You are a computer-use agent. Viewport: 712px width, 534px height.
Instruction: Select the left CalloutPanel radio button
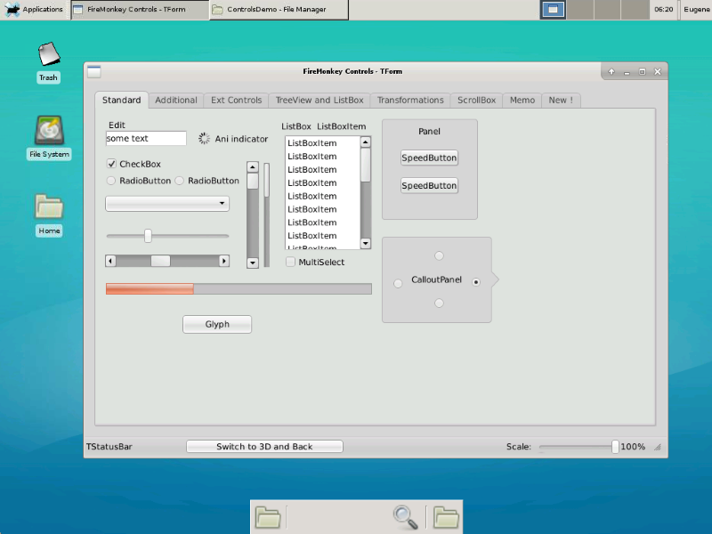(x=398, y=284)
